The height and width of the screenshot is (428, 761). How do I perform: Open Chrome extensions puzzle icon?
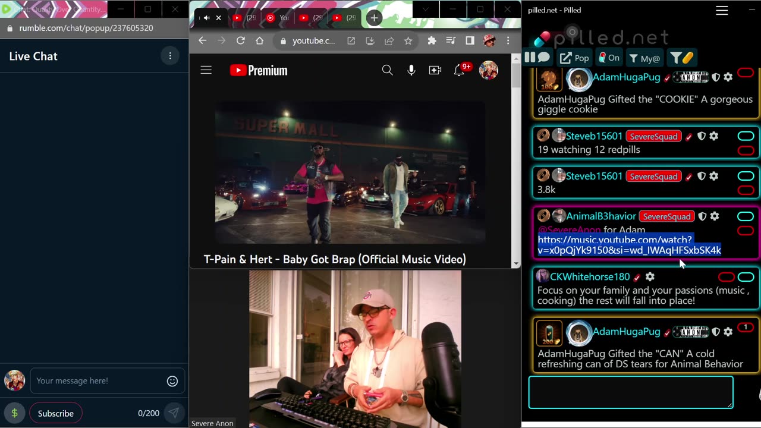click(x=432, y=40)
